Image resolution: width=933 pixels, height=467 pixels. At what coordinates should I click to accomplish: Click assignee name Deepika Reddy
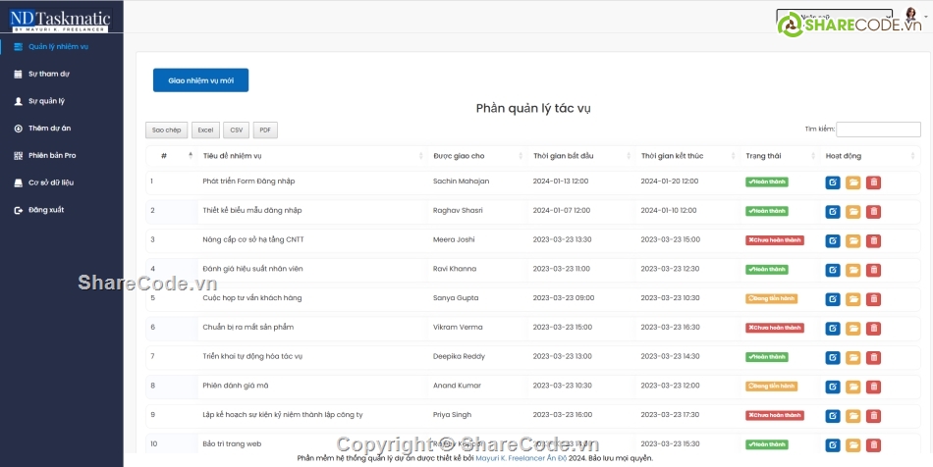(459, 356)
